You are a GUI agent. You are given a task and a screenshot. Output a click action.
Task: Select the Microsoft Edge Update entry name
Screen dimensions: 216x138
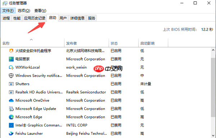point(36,109)
